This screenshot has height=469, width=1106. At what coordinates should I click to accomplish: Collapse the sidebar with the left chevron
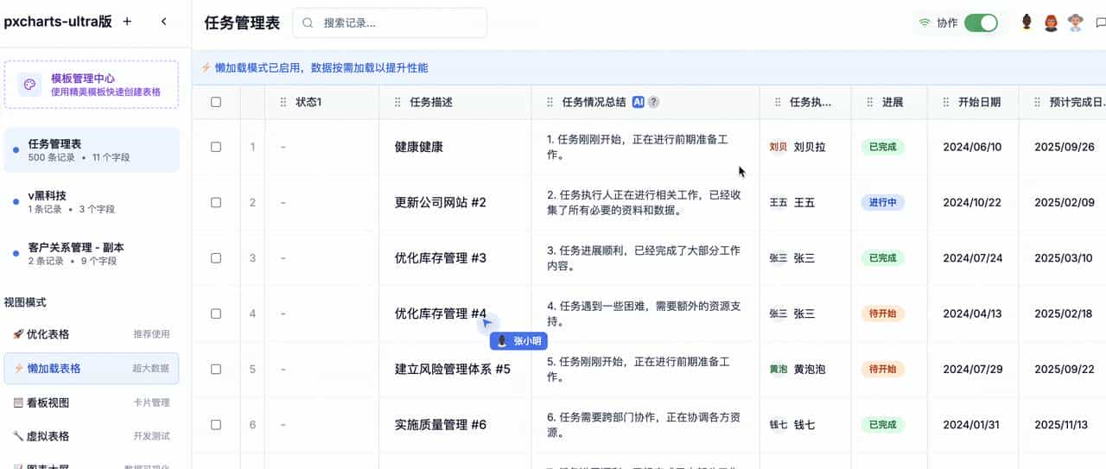(164, 22)
